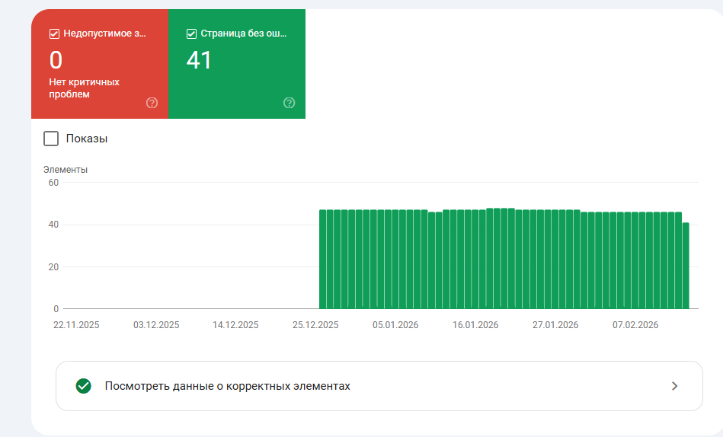Click the Показы label text
The height and width of the screenshot is (437, 723).
[87, 139]
